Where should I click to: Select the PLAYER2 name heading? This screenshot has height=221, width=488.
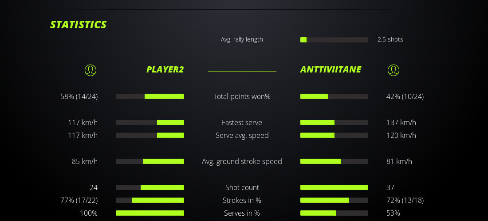(165, 69)
